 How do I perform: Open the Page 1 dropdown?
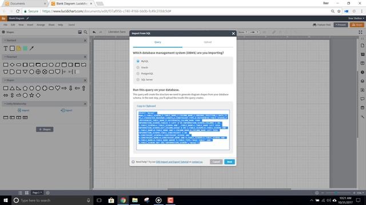point(37,192)
